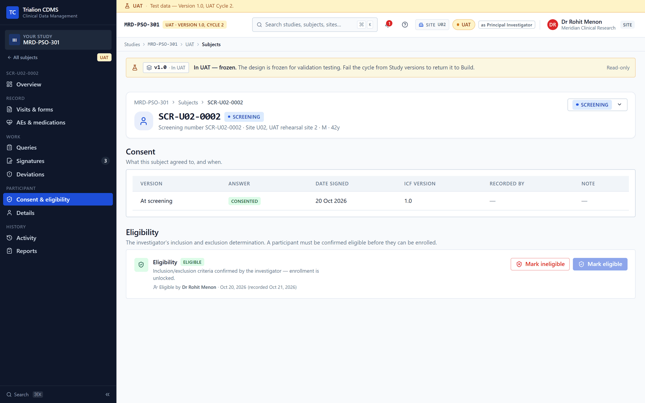Click the green shield icon in Eligibility card
The height and width of the screenshot is (403, 645).
tap(141, 265)
